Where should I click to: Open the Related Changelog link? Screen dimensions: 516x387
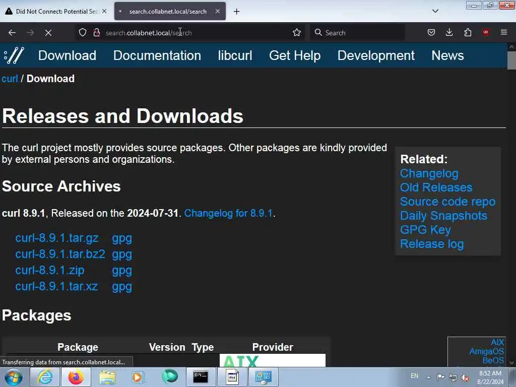(429, 173)
